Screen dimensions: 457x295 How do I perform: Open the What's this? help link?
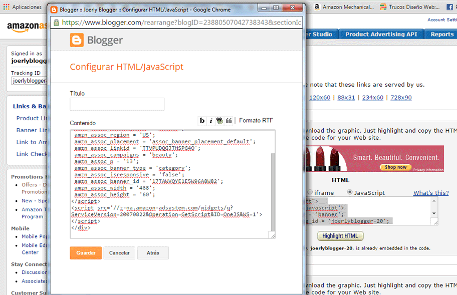click(431, 193)
